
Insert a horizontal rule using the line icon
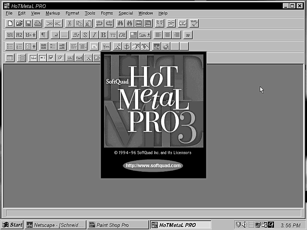(x=64, y=35)
